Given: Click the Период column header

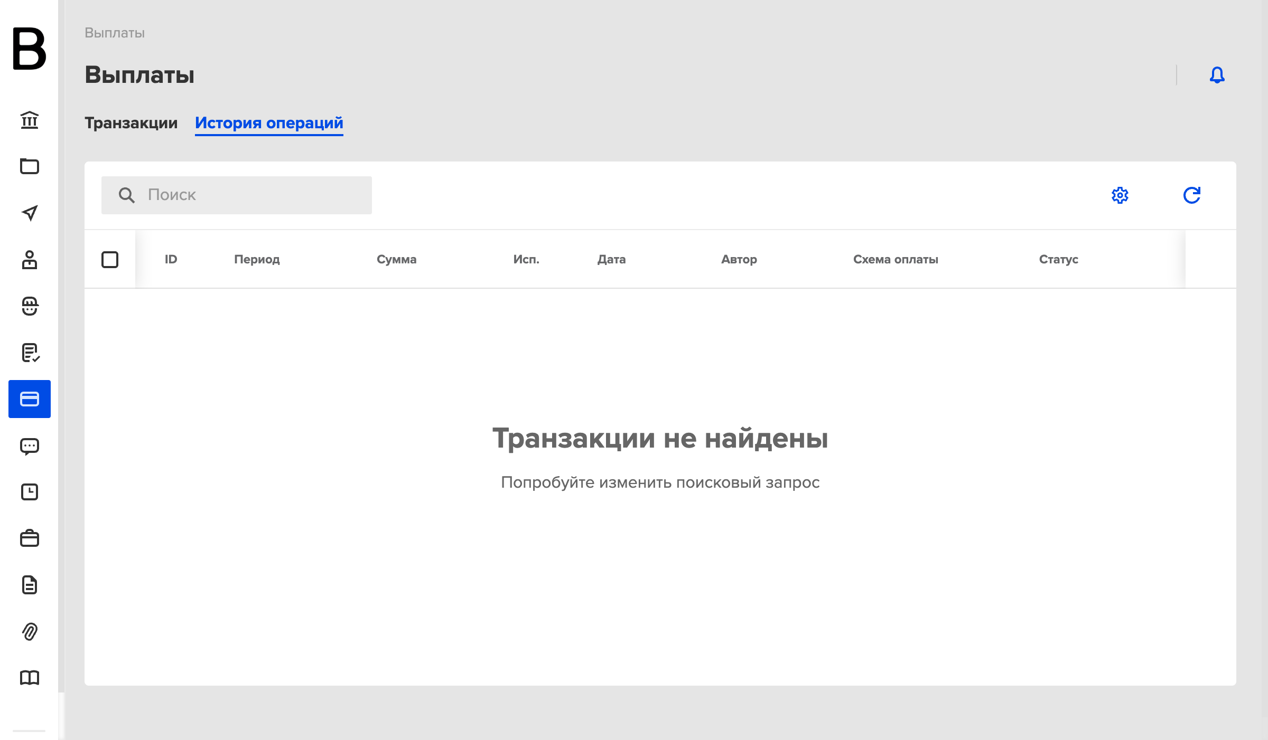Looking at the screenshot, I should point(257,259).
